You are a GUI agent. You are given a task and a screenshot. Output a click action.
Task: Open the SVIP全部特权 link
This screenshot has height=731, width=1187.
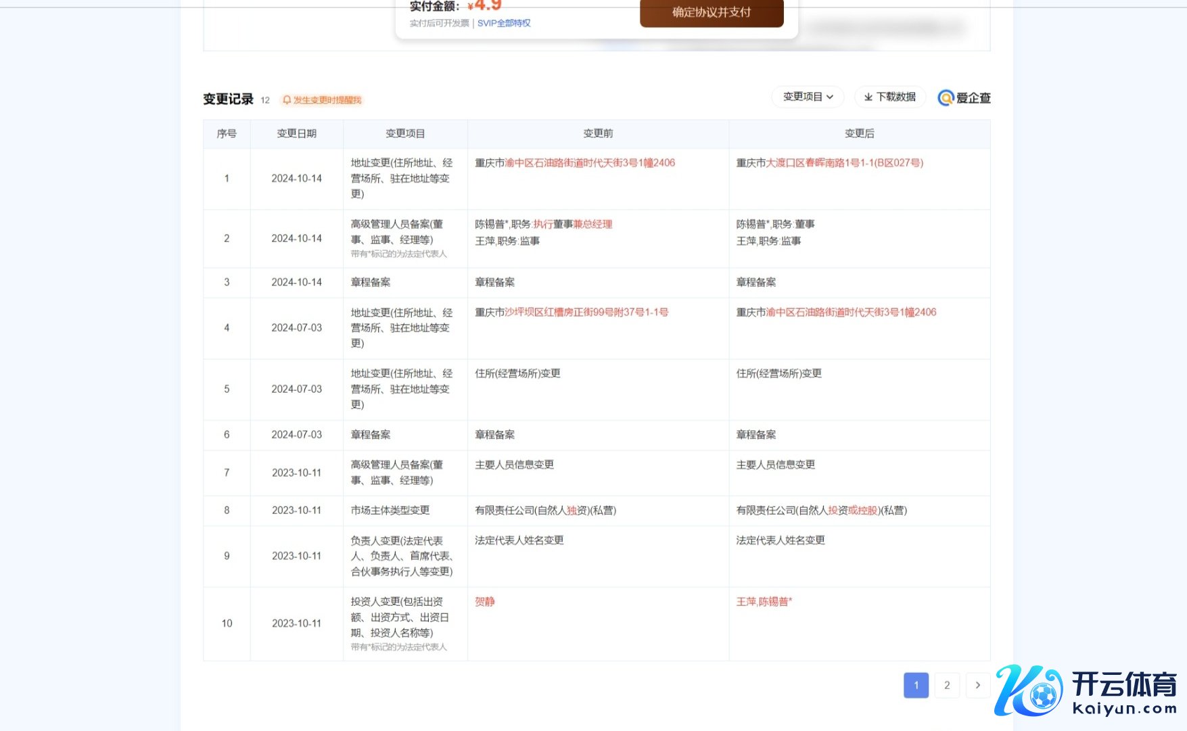click(x=504, y=23)
